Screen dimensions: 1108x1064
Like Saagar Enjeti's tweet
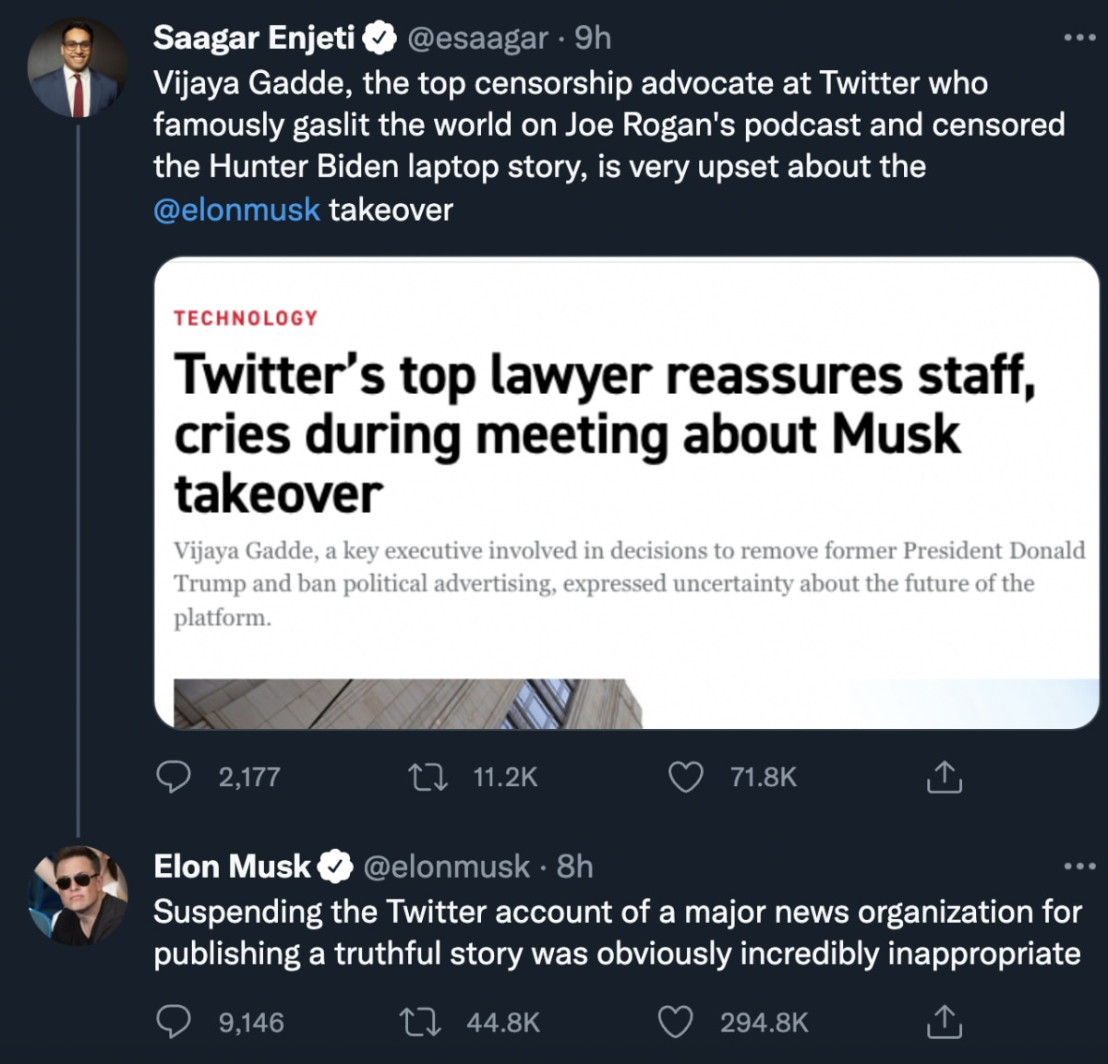tap(685, 777)
